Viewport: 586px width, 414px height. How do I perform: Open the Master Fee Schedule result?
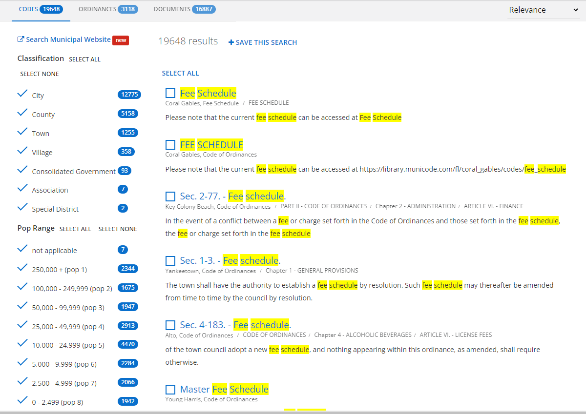click(224, 390)
